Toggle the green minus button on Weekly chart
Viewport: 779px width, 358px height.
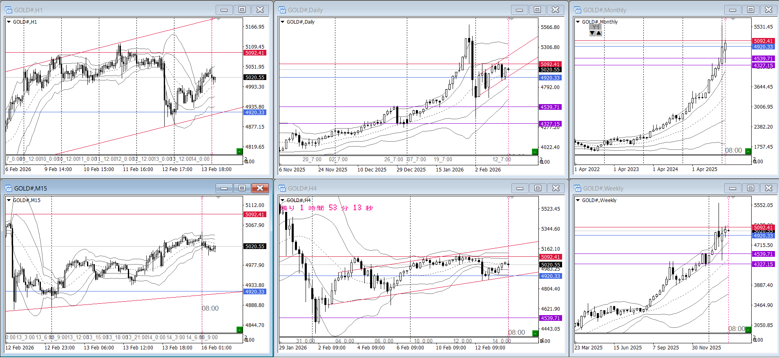[748, 329]
